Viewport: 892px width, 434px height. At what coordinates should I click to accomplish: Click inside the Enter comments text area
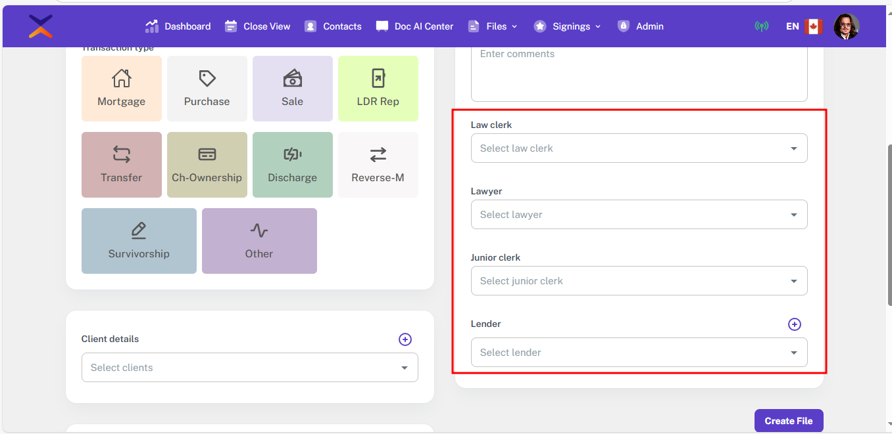(x=639, y=72)
